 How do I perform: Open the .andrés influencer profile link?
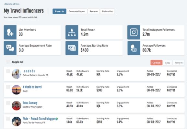29,71
